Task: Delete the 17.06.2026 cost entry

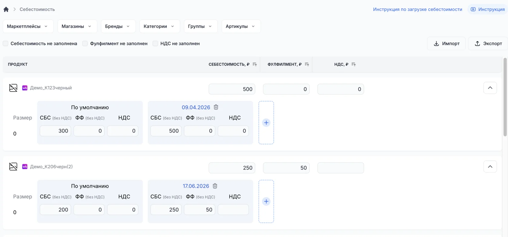Action: click(215, 186)
